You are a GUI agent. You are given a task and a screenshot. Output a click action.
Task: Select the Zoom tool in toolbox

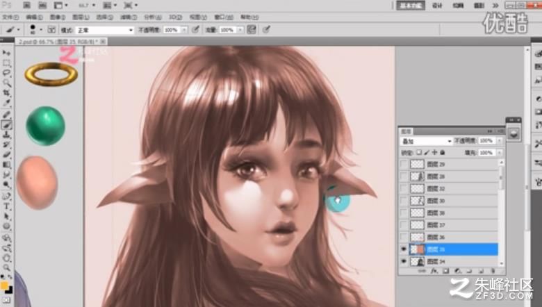tap(6, 268)
